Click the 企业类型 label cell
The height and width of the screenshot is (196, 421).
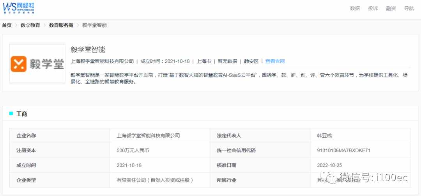click(60, 180)
